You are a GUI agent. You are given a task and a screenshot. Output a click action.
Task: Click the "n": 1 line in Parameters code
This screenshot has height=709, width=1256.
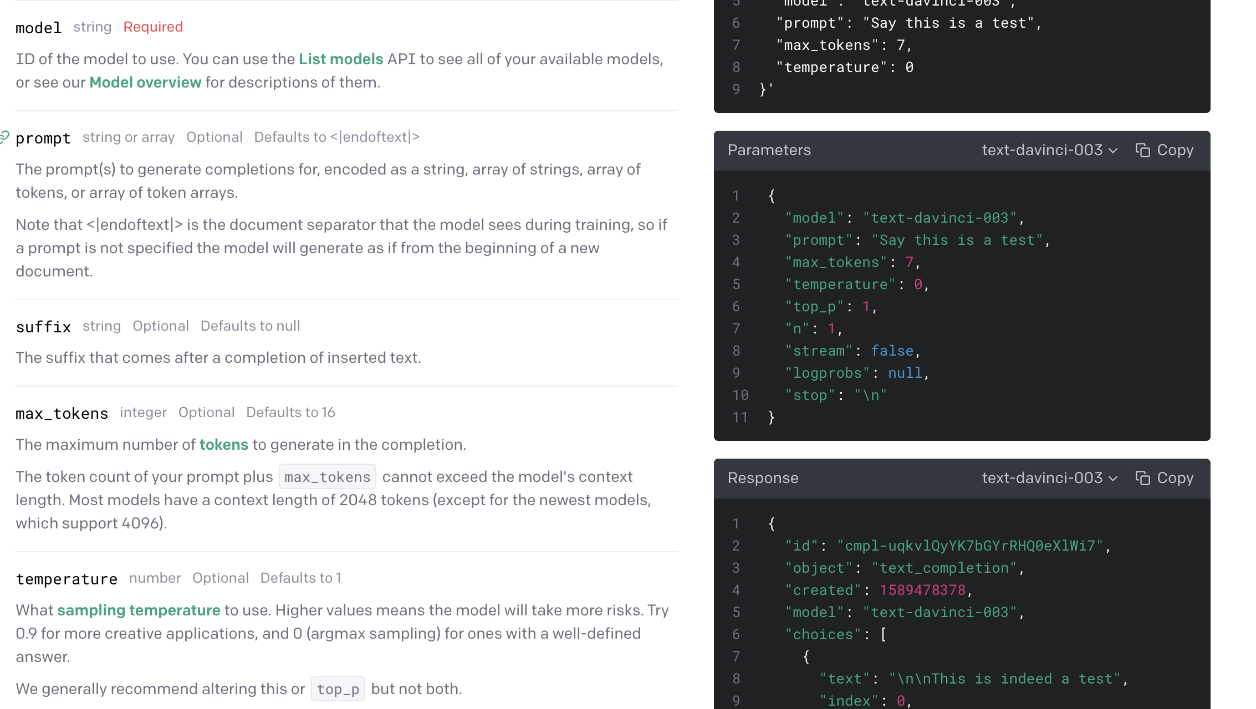tap(814, 328)
